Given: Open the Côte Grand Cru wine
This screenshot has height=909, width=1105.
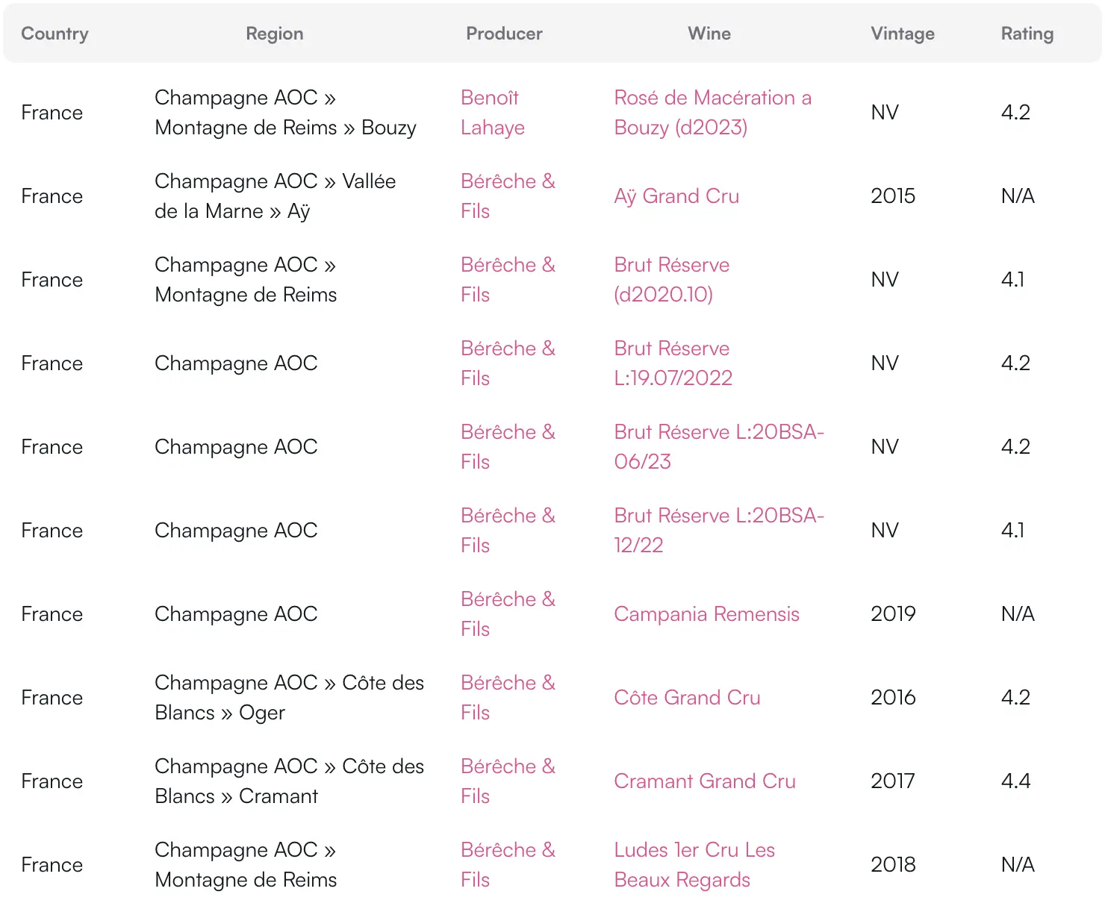Looking at the screenshot, I should 686,698.
